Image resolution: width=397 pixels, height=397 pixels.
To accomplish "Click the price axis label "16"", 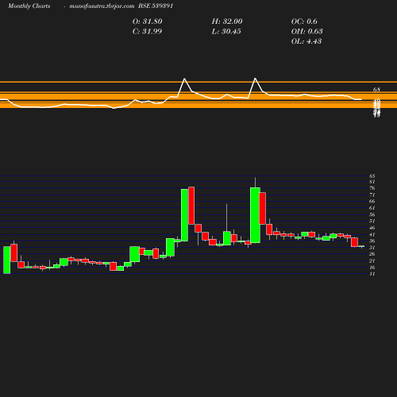I will click(x=372, y=268).
